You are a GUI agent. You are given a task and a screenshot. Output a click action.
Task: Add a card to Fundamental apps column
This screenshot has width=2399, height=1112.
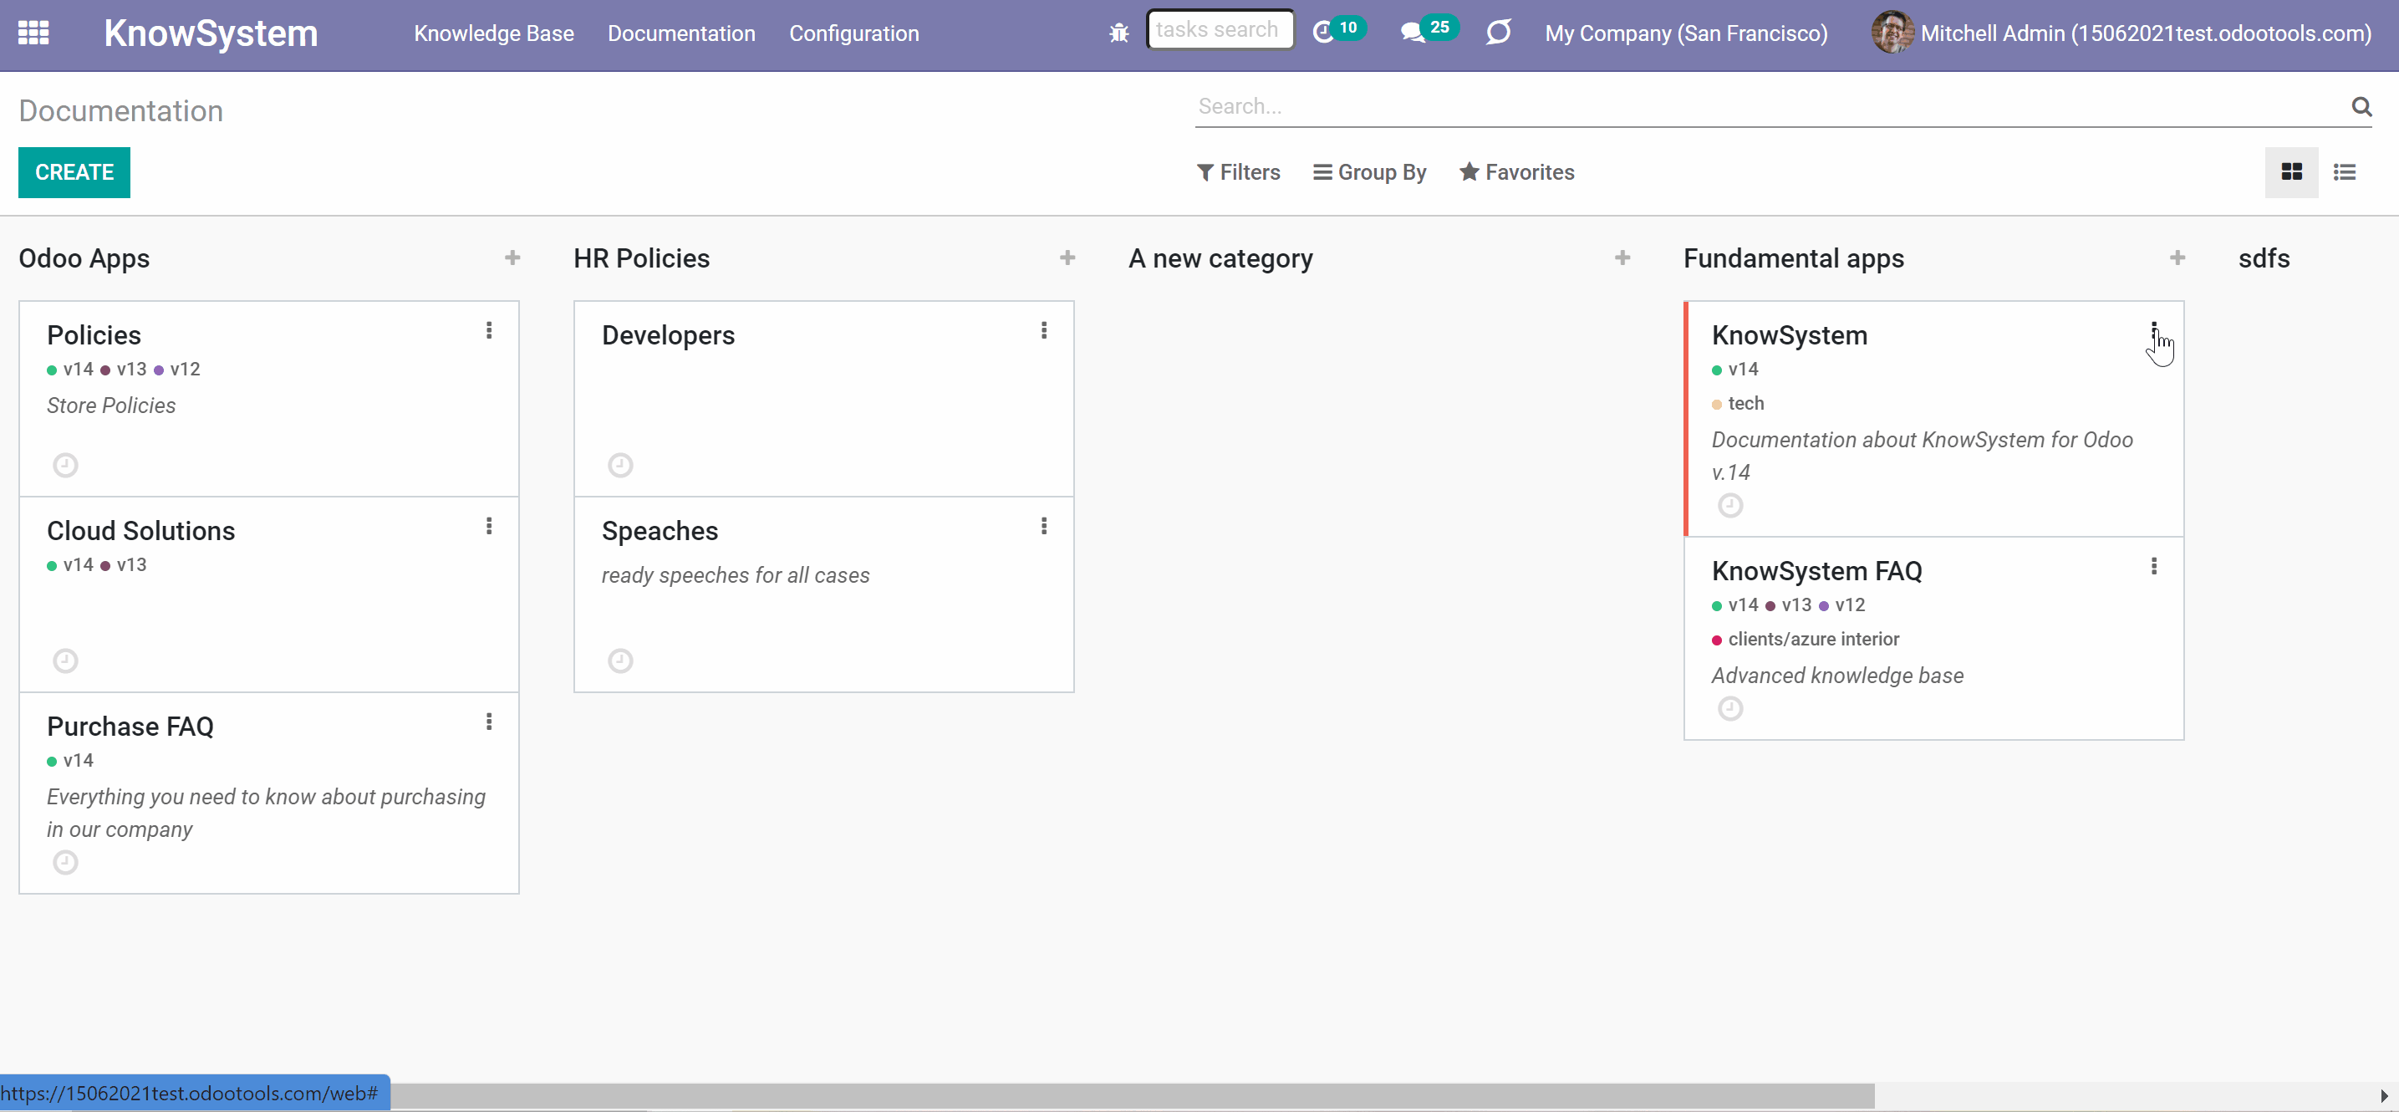tap(2177, 258)
